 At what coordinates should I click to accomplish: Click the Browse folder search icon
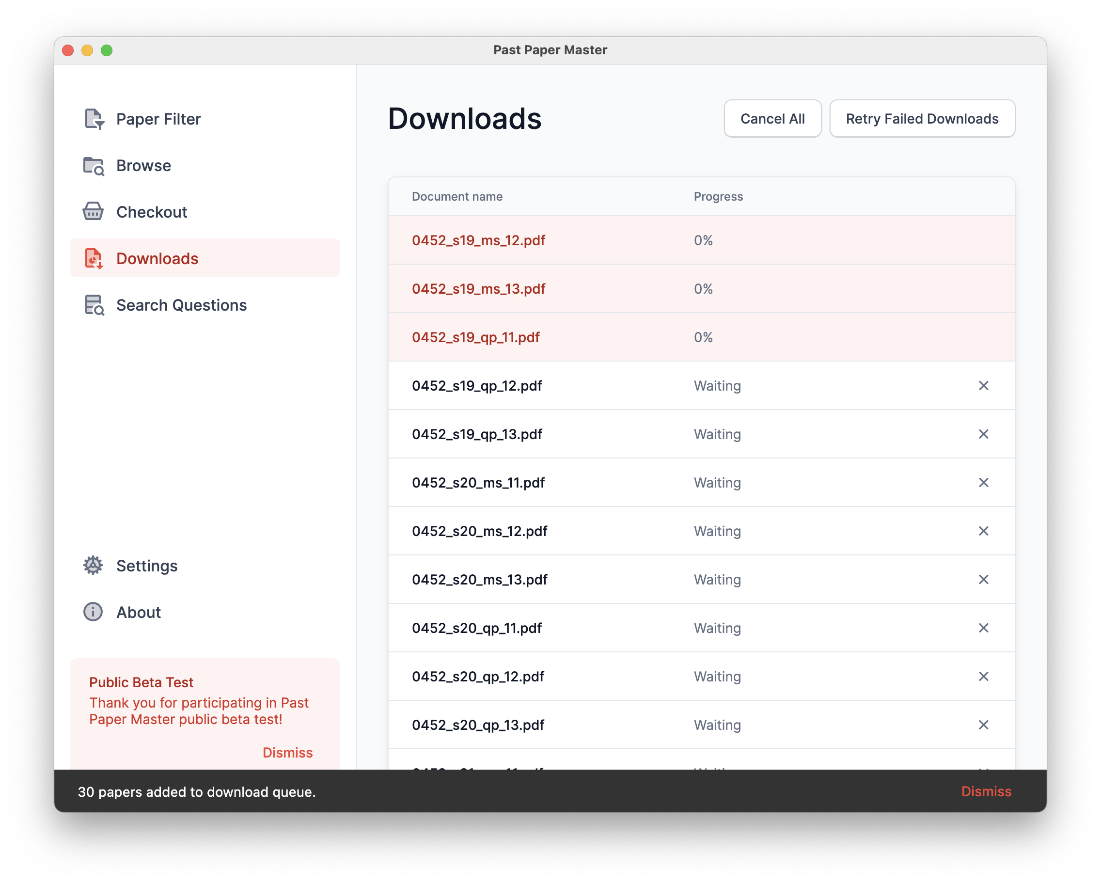tap(94, 166)
